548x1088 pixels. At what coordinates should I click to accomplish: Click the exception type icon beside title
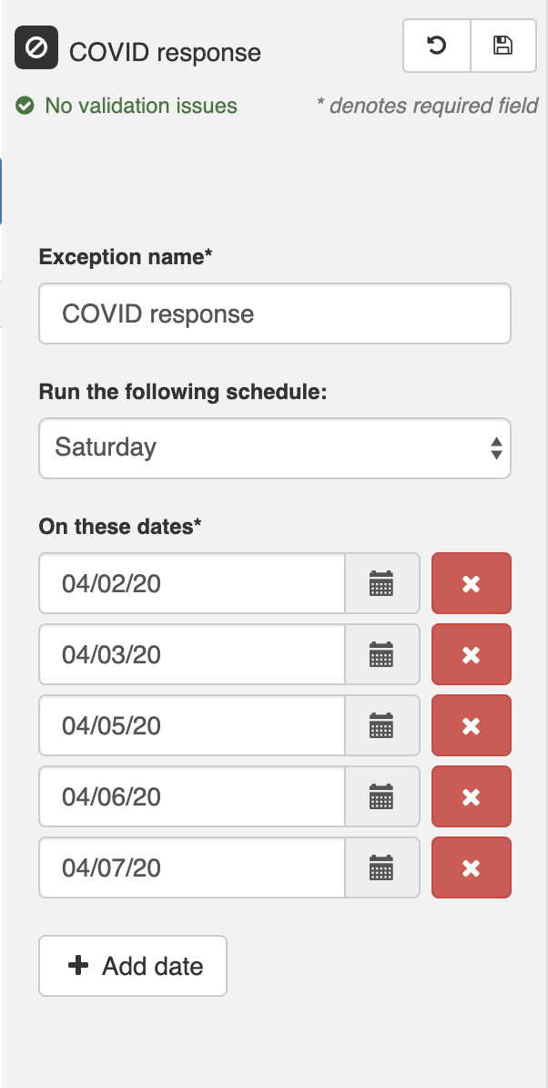[36, 48]
